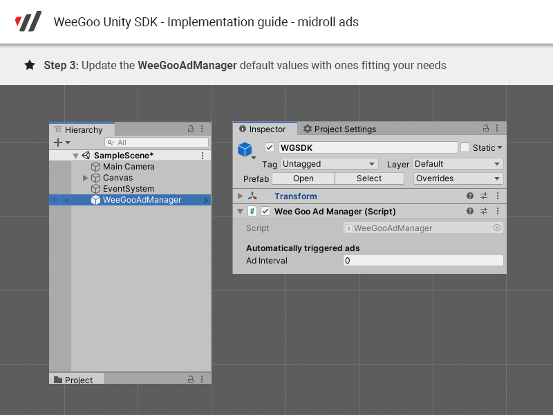Disable the Wee Goo Ad Manager script checkbox
Screen dimensions: 553x415
point(265,212)
